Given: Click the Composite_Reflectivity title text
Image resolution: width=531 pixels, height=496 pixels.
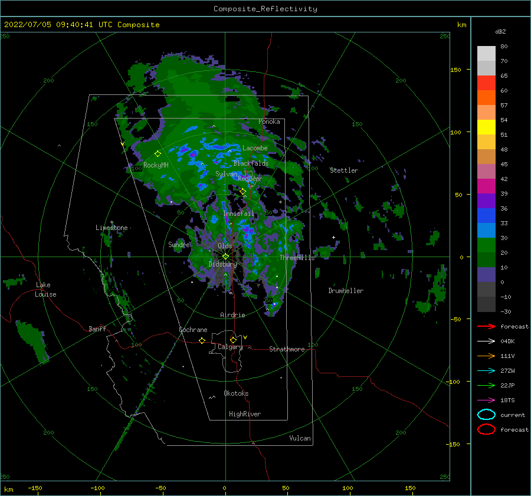Looking at the screenshot, I should tap(265, 9).
